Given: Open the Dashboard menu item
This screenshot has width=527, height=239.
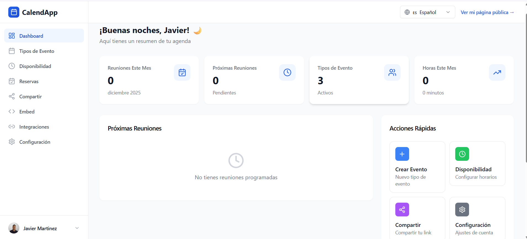Looking at the screenshot, I should click(x=44, y=36).
